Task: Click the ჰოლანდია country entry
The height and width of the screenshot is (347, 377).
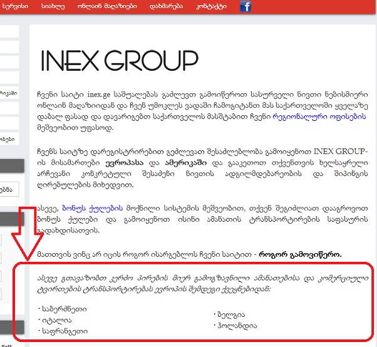Action: tap(237, 326)
